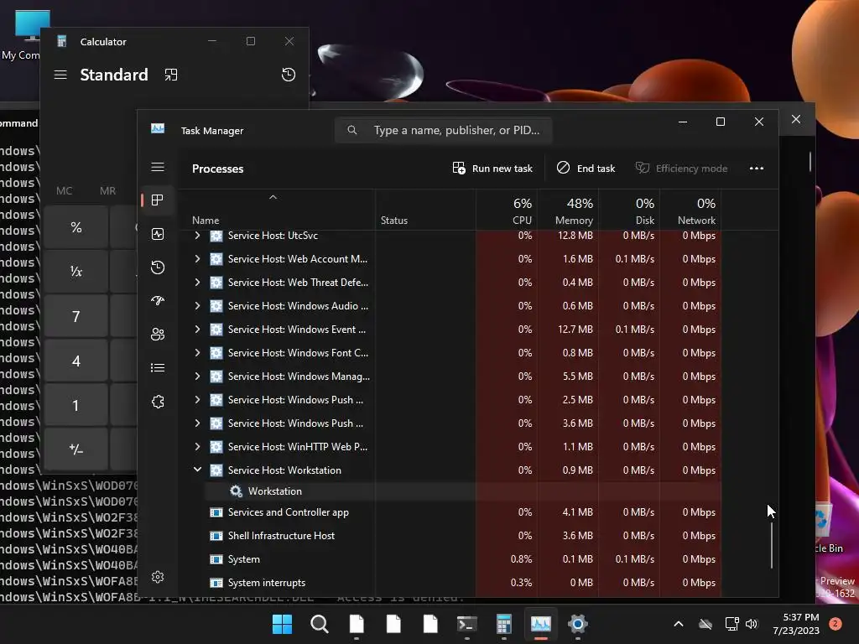Click Efficiency mode button
The width and height of the screenshot is (859, 644).
[681, 168]
